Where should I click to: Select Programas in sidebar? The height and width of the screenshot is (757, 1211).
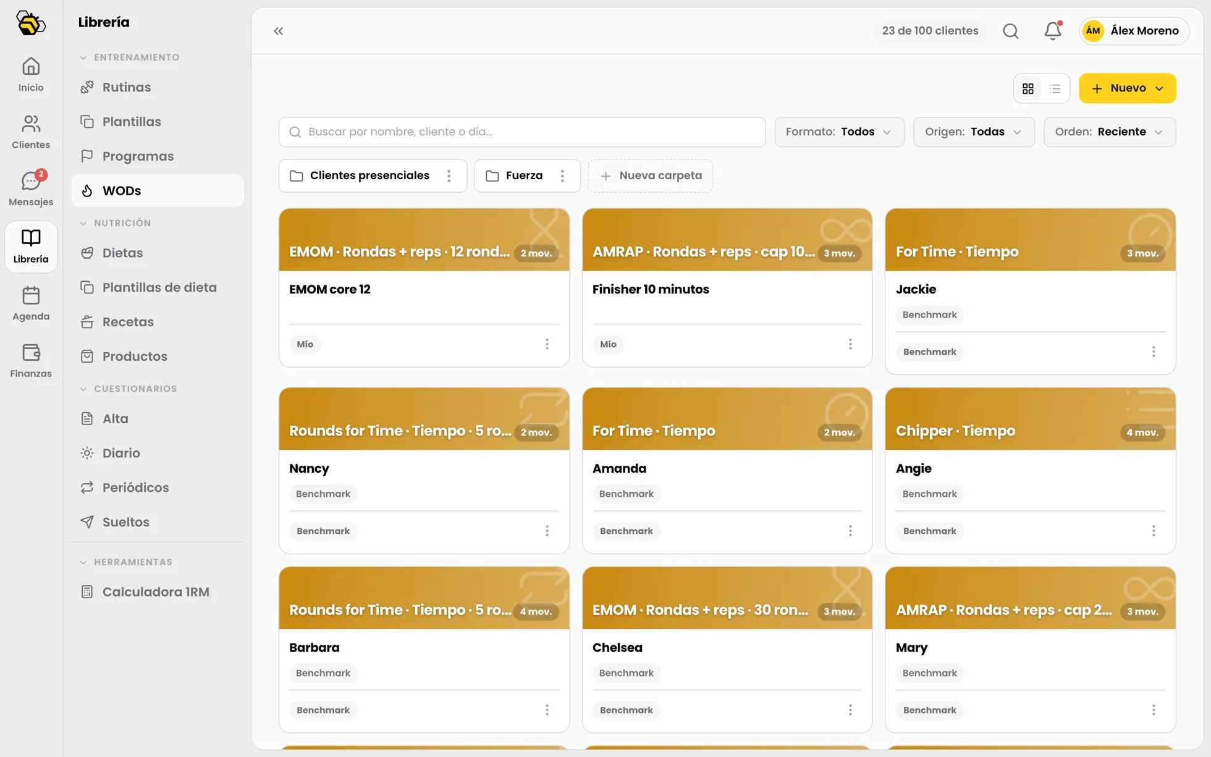coord(158,156)
